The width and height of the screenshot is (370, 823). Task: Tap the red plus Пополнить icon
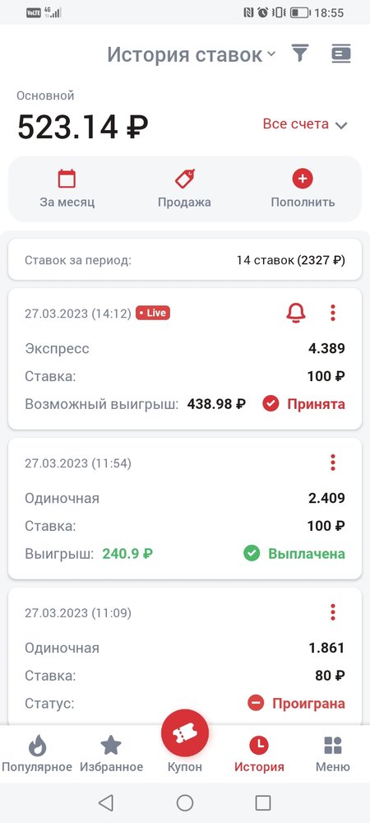coord(303,179)
